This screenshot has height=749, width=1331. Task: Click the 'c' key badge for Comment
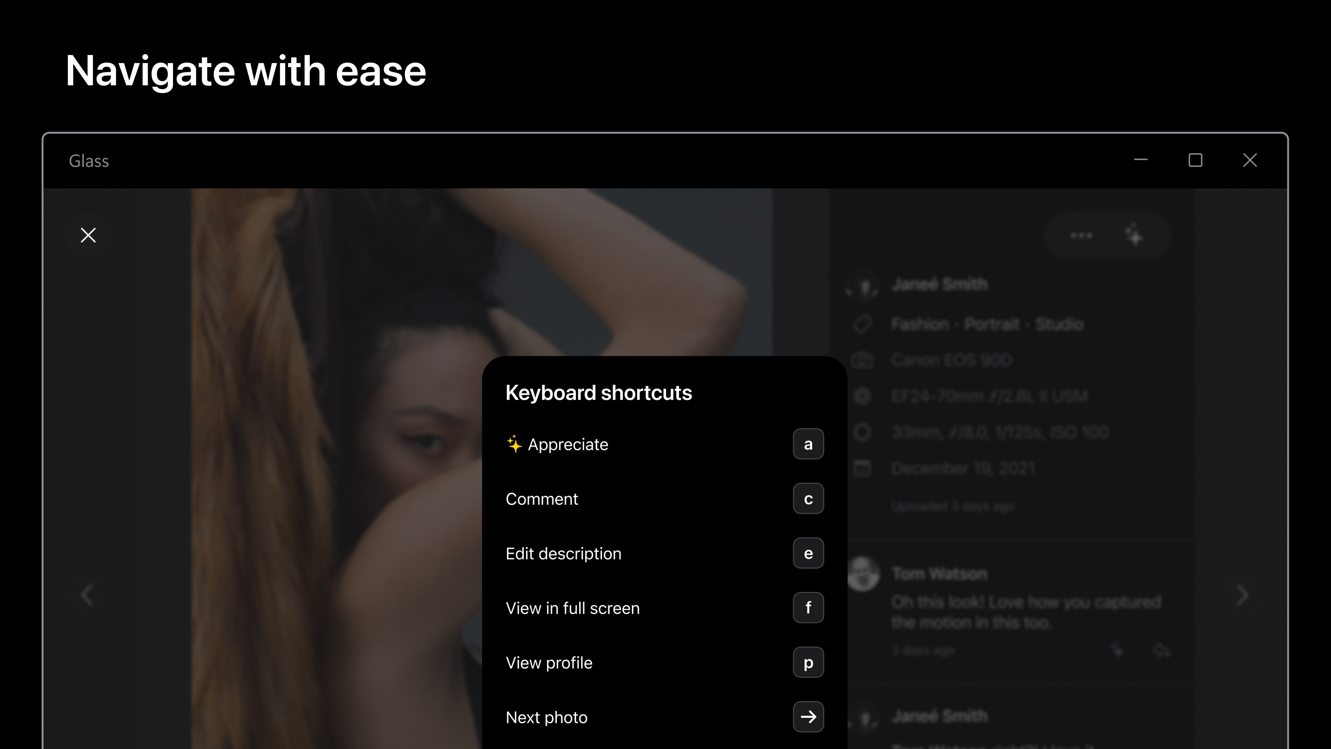coord(808,499)
